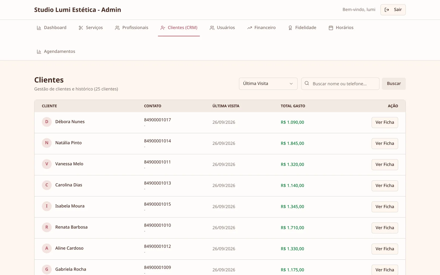440x275 pixels.
Task: Click Aline Cardoso avatar letter A
Action: click(47, 248)
